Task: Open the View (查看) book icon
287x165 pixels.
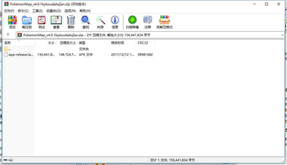Action: pos(56,22)
